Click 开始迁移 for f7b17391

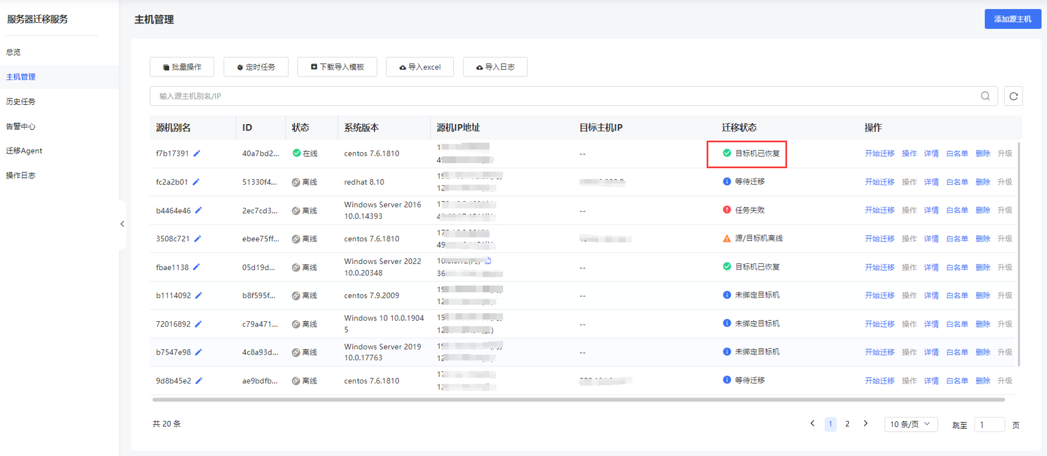[x=879, y=154]
